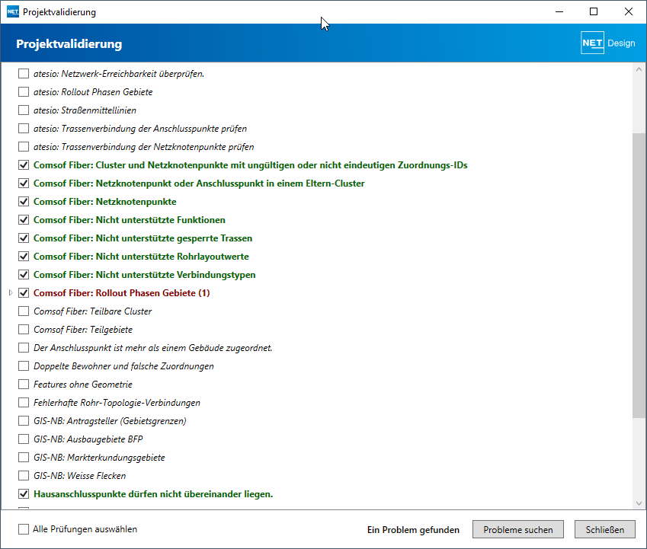Screen dimensions: 647x549
Task: Toggle Alle Prüfungen auswählen checkbox
Action: 24,529
